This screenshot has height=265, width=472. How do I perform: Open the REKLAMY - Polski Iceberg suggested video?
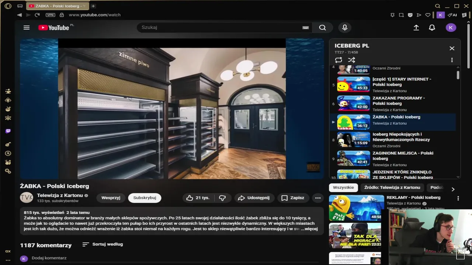coord(413,198)
